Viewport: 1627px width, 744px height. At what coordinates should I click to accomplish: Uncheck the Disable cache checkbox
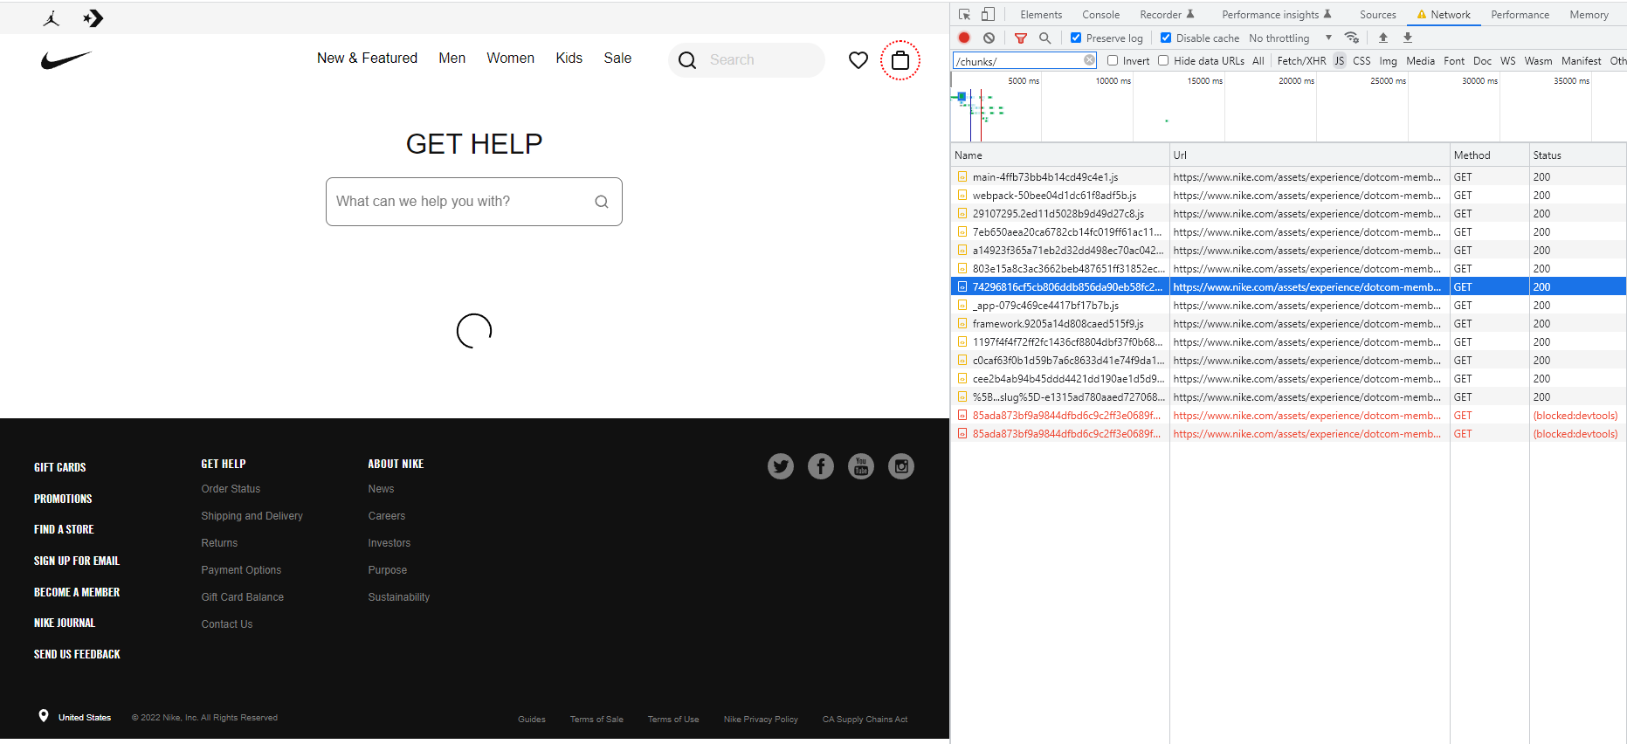[x=1166, y=38]
